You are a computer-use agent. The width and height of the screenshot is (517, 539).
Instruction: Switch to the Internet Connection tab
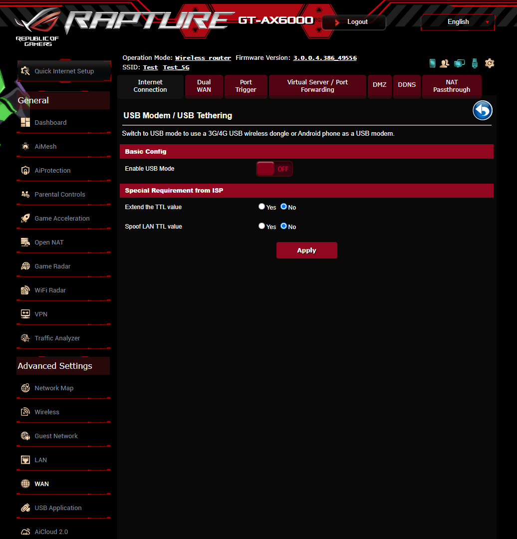pyautogui.click(x=150, y=86)
